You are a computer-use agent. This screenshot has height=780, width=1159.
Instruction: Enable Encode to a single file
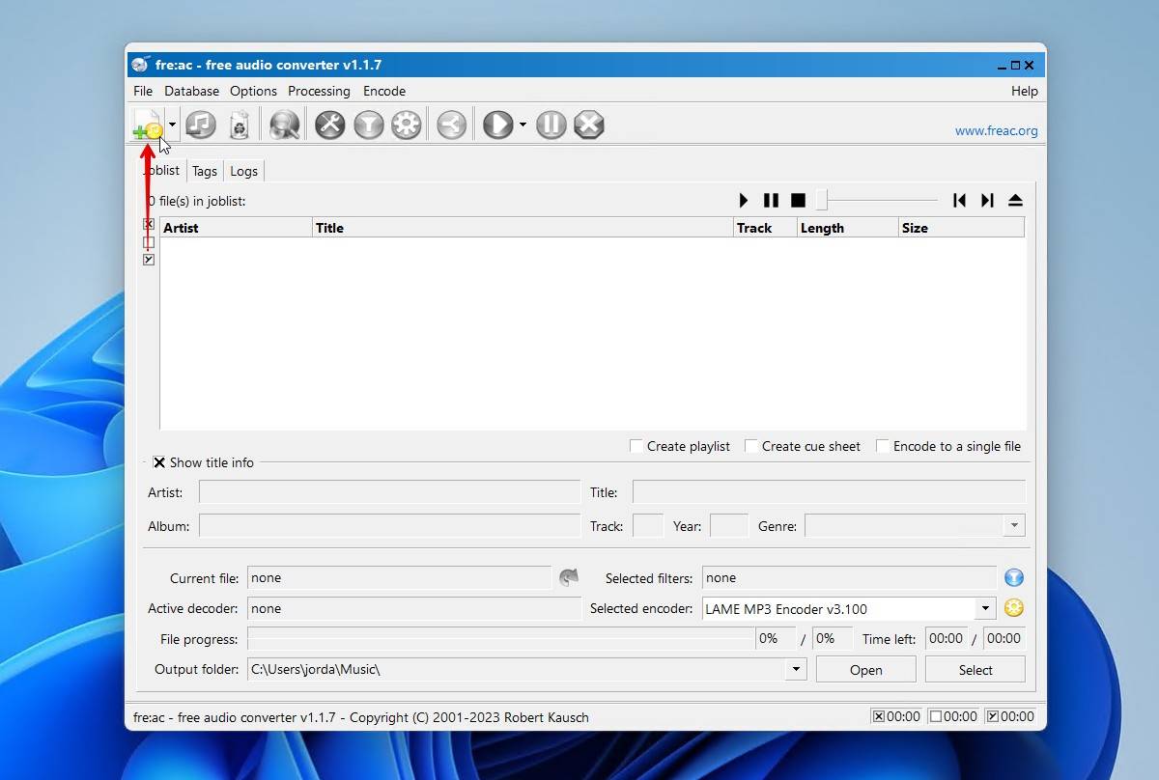882,446
